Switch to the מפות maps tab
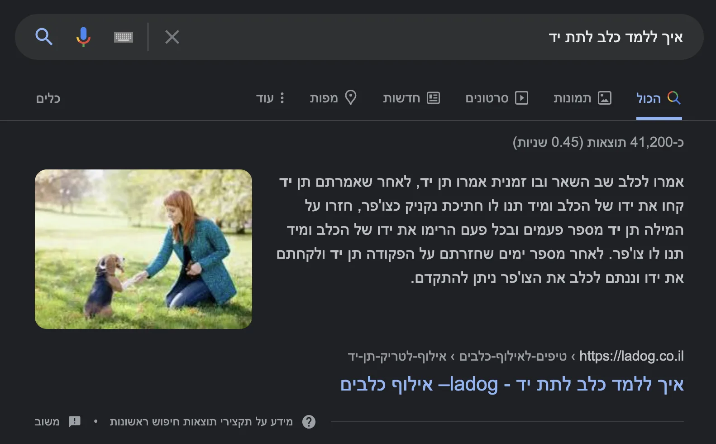The image size is (716, 444). point(334,98)
